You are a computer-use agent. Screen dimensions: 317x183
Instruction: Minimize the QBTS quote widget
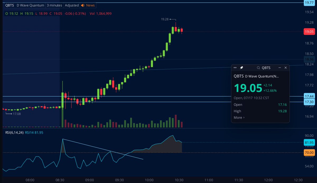[x=280, y=68]
